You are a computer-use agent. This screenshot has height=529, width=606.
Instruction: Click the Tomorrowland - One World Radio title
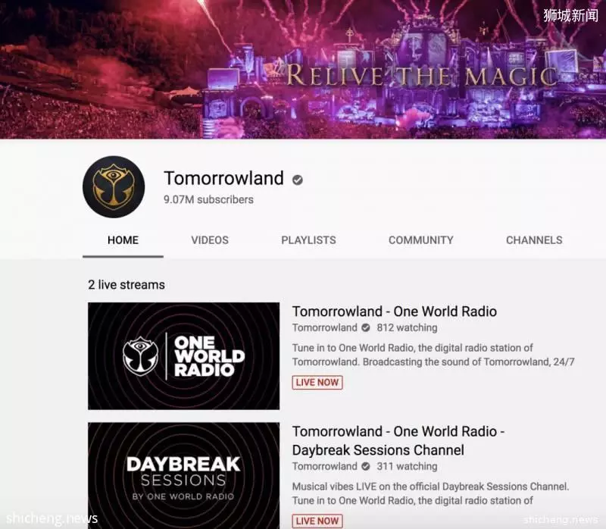[395, 311]
